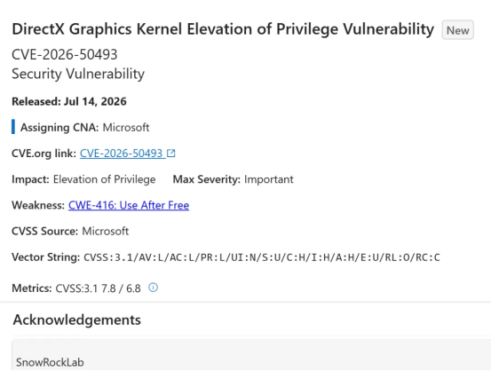This screenshot has width=491, height=371.
Task: Click the SnowRockLab acknowledgement entry
Action: (x=50, y=362)
